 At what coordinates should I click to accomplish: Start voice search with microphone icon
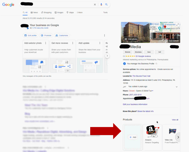pos(101,5)
